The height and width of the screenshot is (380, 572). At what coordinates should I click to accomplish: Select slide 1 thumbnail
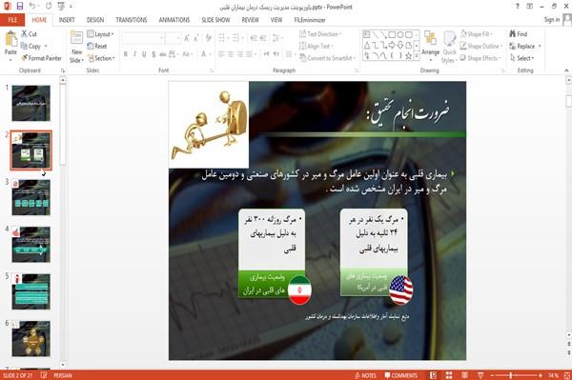[x=31, y=103]
